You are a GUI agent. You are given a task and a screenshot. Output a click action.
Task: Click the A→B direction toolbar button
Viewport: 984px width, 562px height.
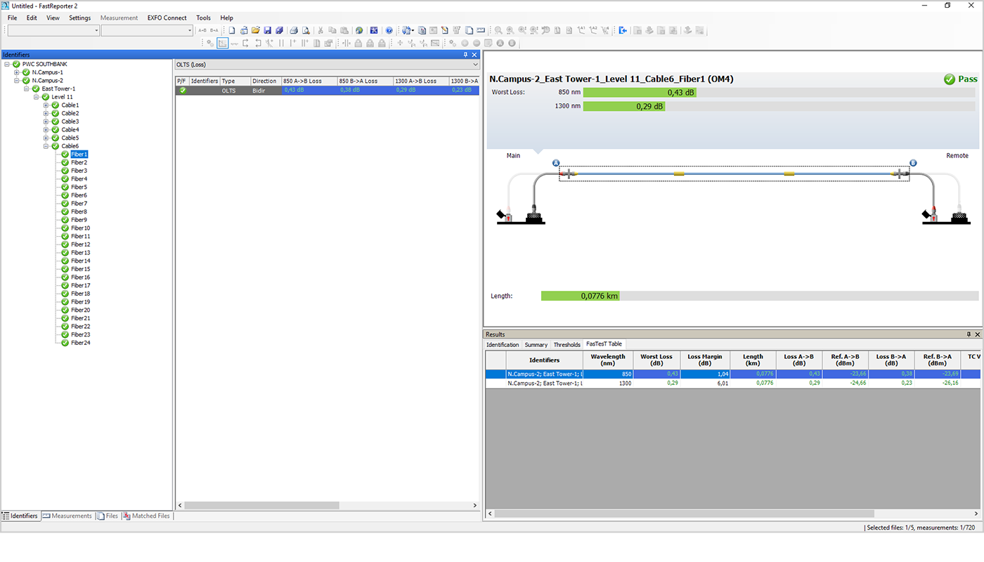tap(202, 30)
